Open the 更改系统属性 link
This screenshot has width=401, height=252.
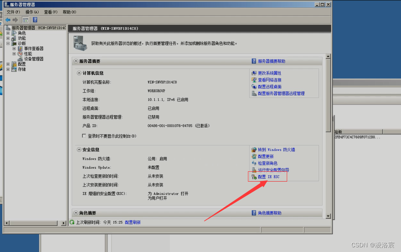(x=269, y=73)
